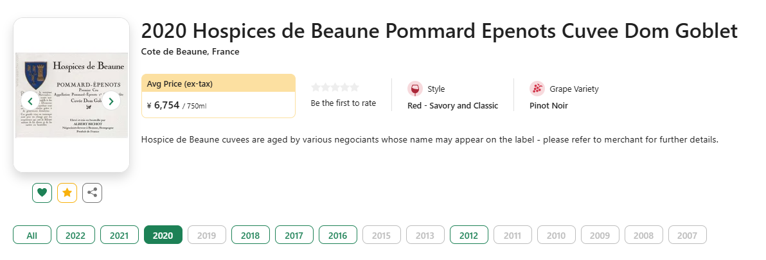The height and width of the screenshot is (260, 766).
Task: Rate the wine using the star rating
Action: [335, 87]
